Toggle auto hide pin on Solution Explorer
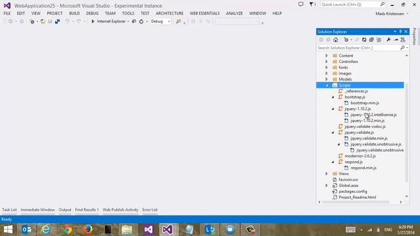 click(x=400, y=31)
